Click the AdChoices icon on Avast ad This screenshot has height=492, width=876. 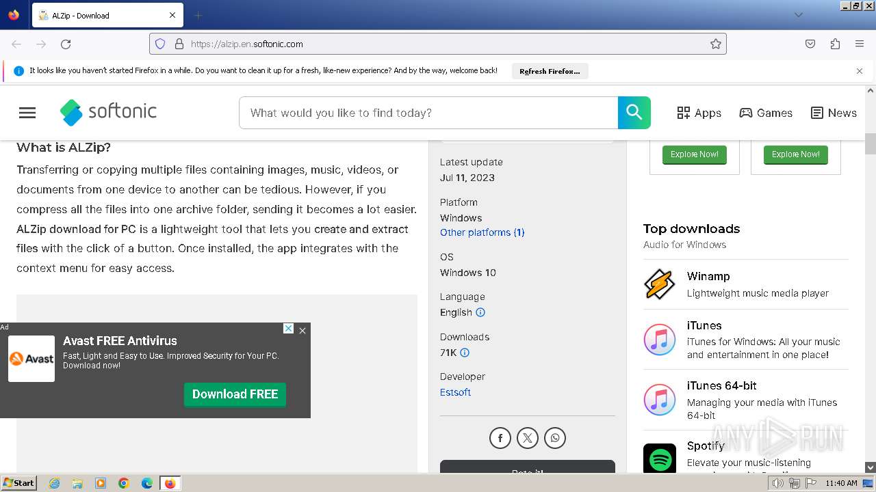[x=289, y=329]
